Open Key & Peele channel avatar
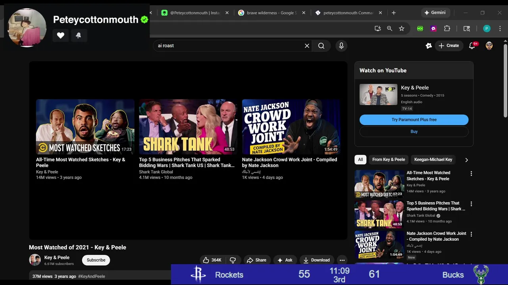The width and height of the screenshot is (508, 285). coord(35,260)
